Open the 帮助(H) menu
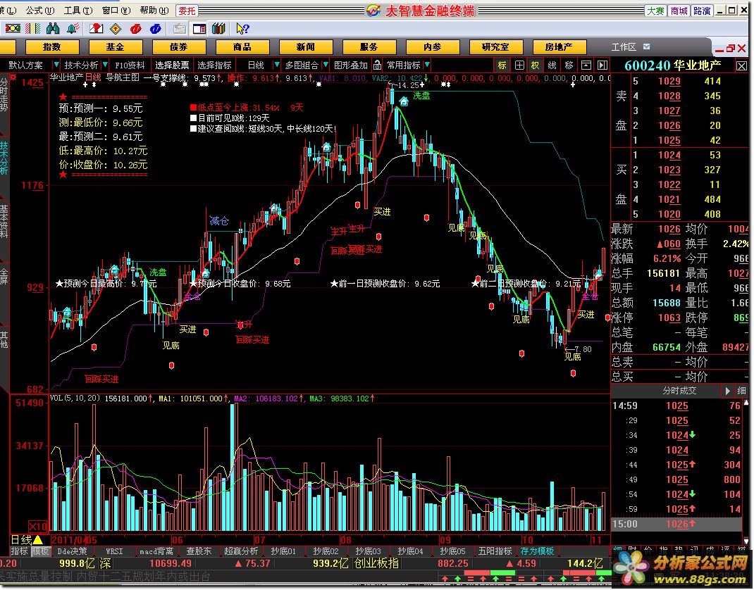 click(x=154, y=10)
